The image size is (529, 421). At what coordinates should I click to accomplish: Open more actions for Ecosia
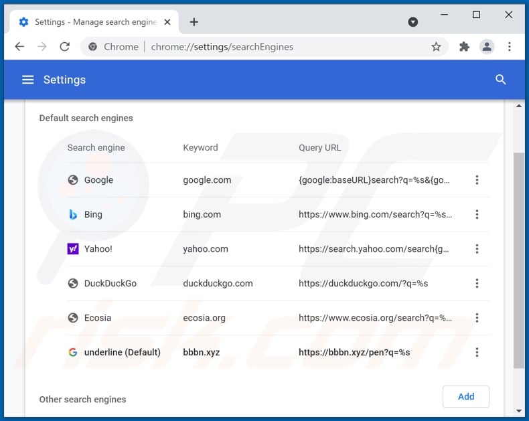[477, 317]
